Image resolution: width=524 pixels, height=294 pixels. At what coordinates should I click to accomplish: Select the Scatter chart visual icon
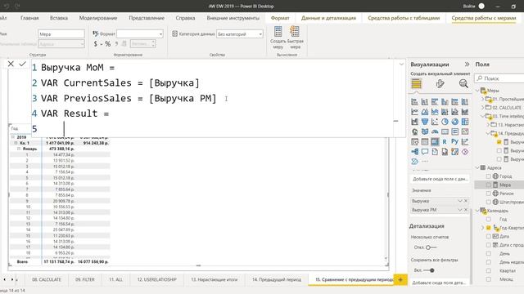pyautogui.click(x=435, y=122)
